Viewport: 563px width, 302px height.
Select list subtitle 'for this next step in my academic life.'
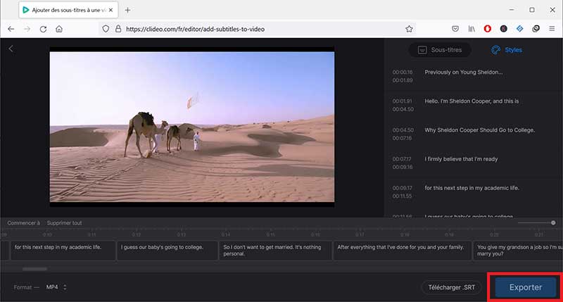click(x=472, y=188)
